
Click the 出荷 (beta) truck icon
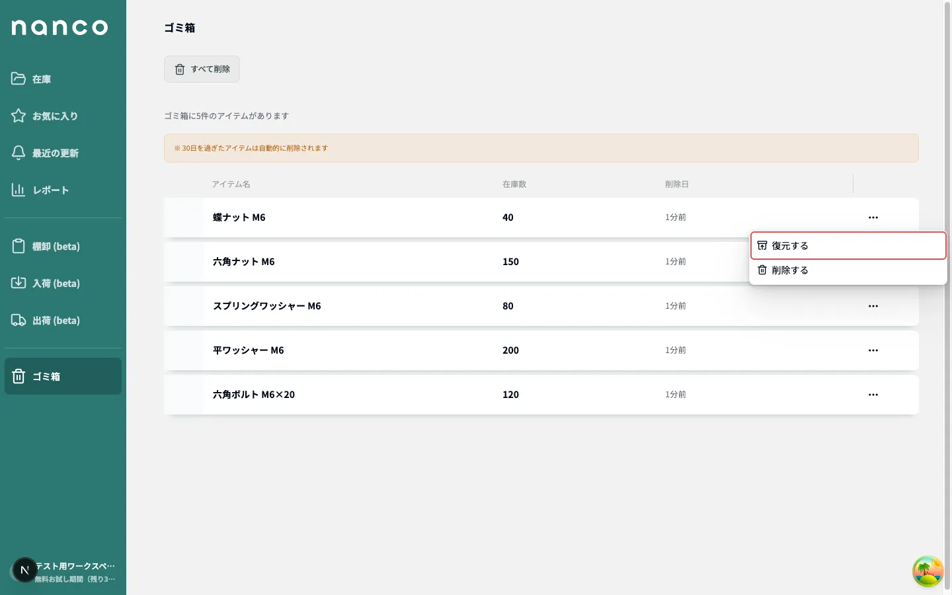(x=19, y=320)
